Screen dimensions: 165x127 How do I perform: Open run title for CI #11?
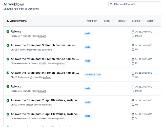point(45,100)
